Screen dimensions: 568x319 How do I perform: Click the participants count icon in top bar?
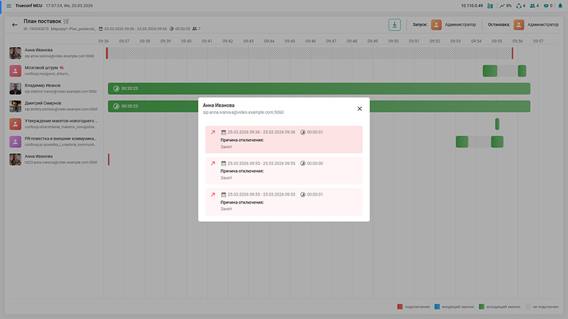(532, 5)
